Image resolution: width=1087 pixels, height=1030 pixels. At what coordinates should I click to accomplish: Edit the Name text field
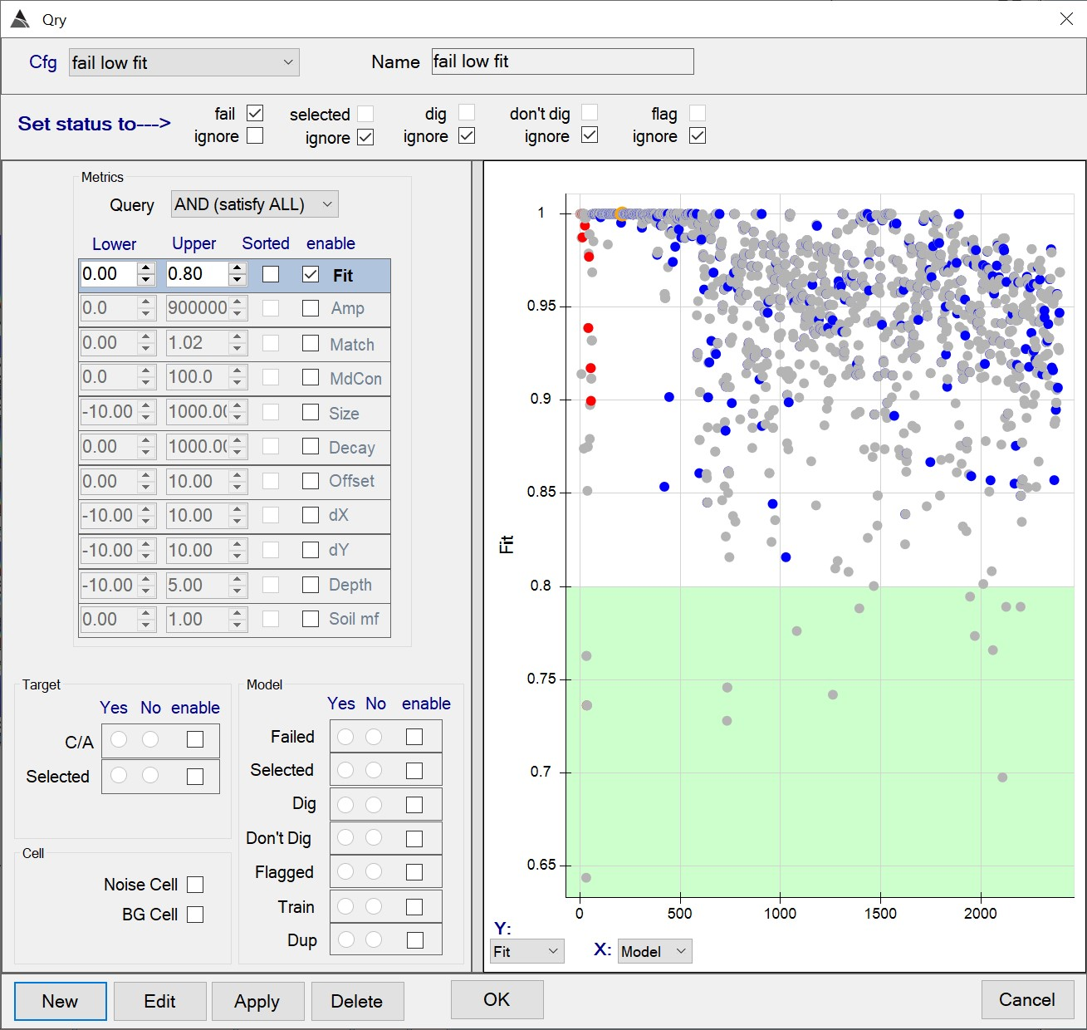[562, 61]
